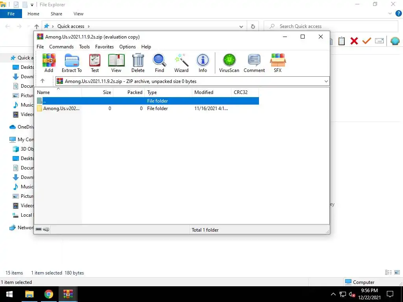The height and width of the screenshot is (302, 403).
Task: Click the Add toolbar icon in WinRAR
Action: coord(49,63)
